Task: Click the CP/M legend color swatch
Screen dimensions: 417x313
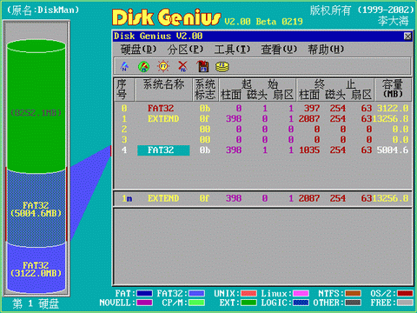Action: [196, 303]
